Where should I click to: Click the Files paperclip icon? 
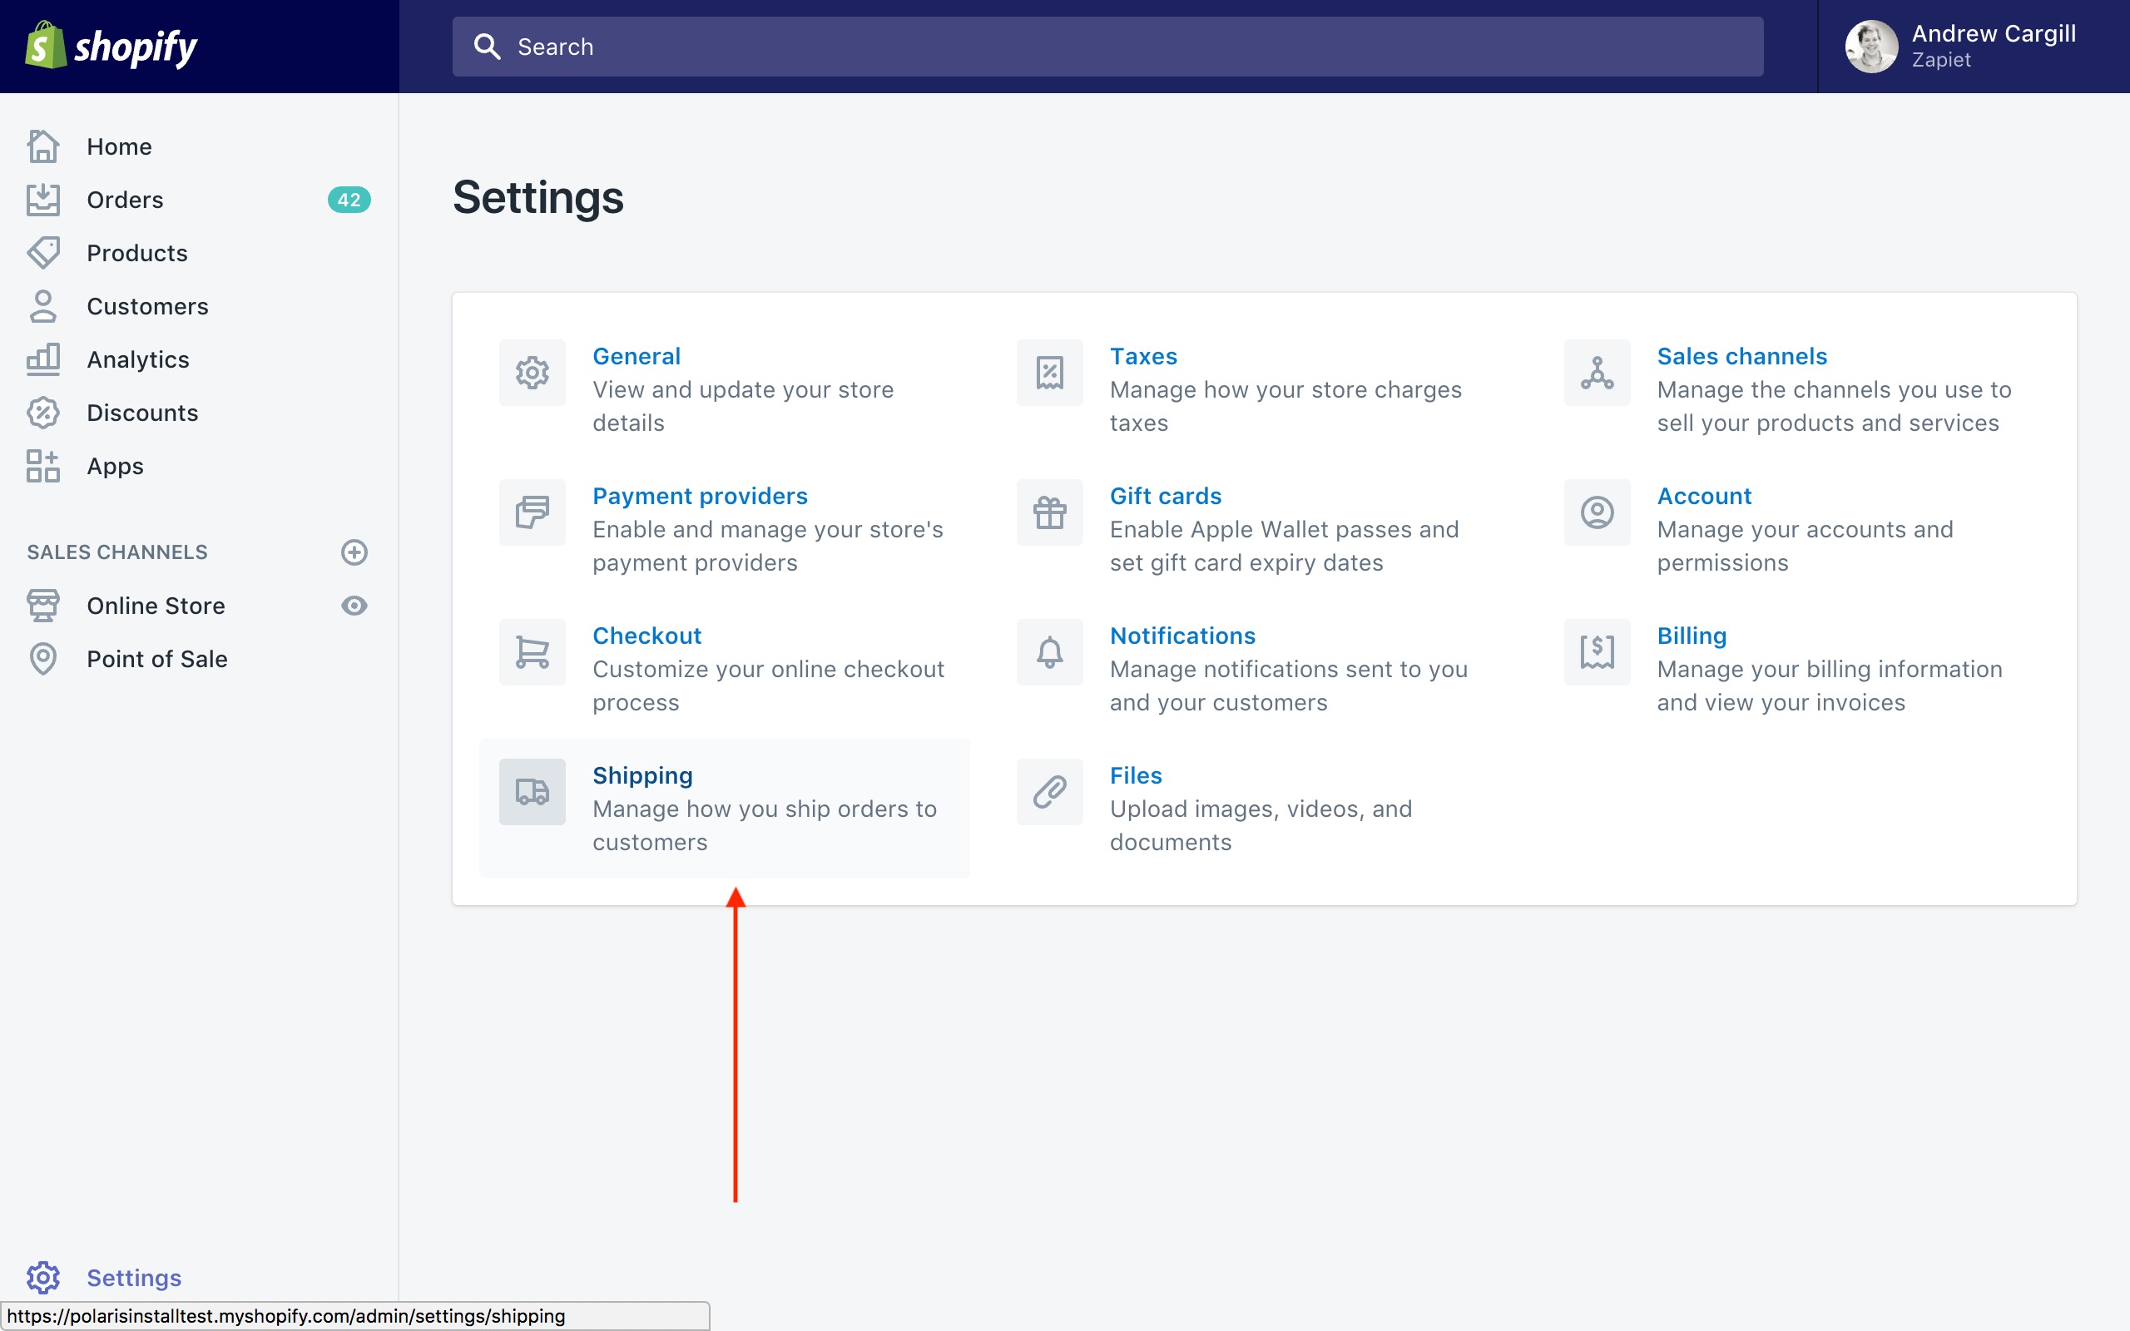(1049, 791)
